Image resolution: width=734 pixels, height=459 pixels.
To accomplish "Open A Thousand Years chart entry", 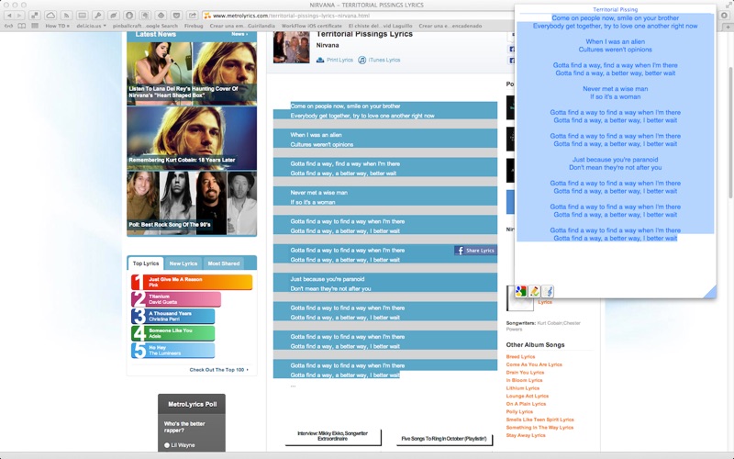I will 173,316.
